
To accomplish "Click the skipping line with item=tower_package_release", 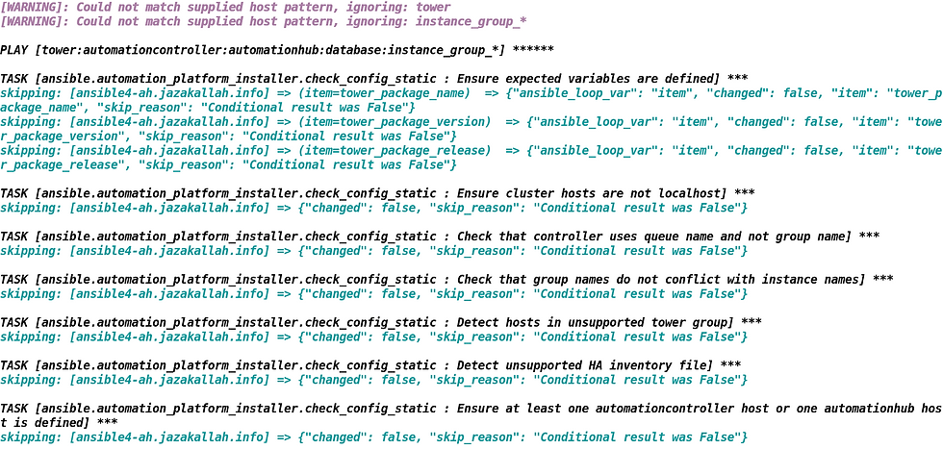I will (x=471, y=151).
